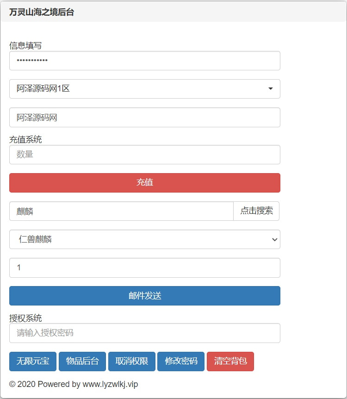The width and height of the screenshot is (347, 399).
Task: Select the 修改密码 button
Action: pos(181,362)
